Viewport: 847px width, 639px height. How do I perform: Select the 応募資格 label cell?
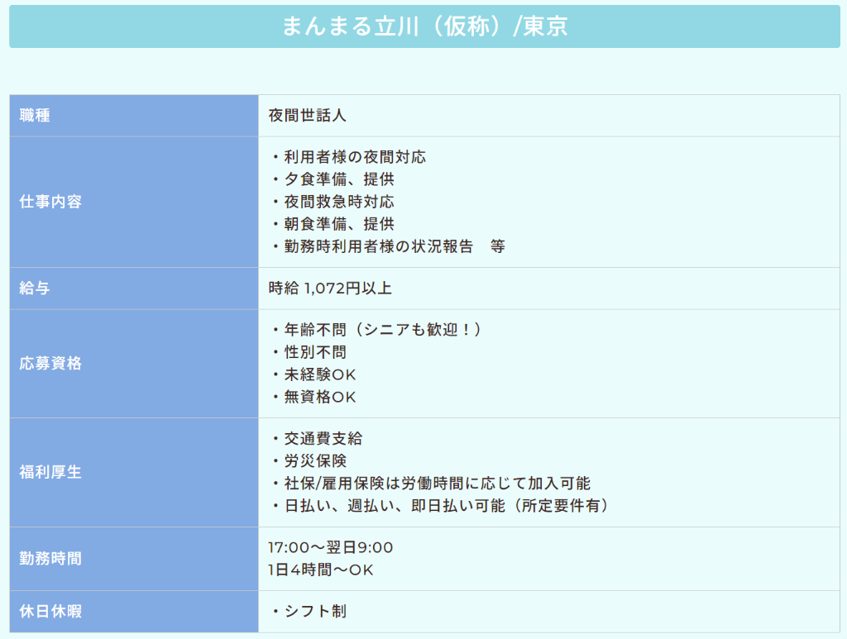(x=50, y=364)
